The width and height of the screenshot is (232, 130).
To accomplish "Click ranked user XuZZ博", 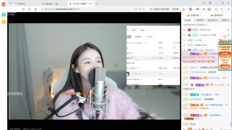I will tap(198, 40).
